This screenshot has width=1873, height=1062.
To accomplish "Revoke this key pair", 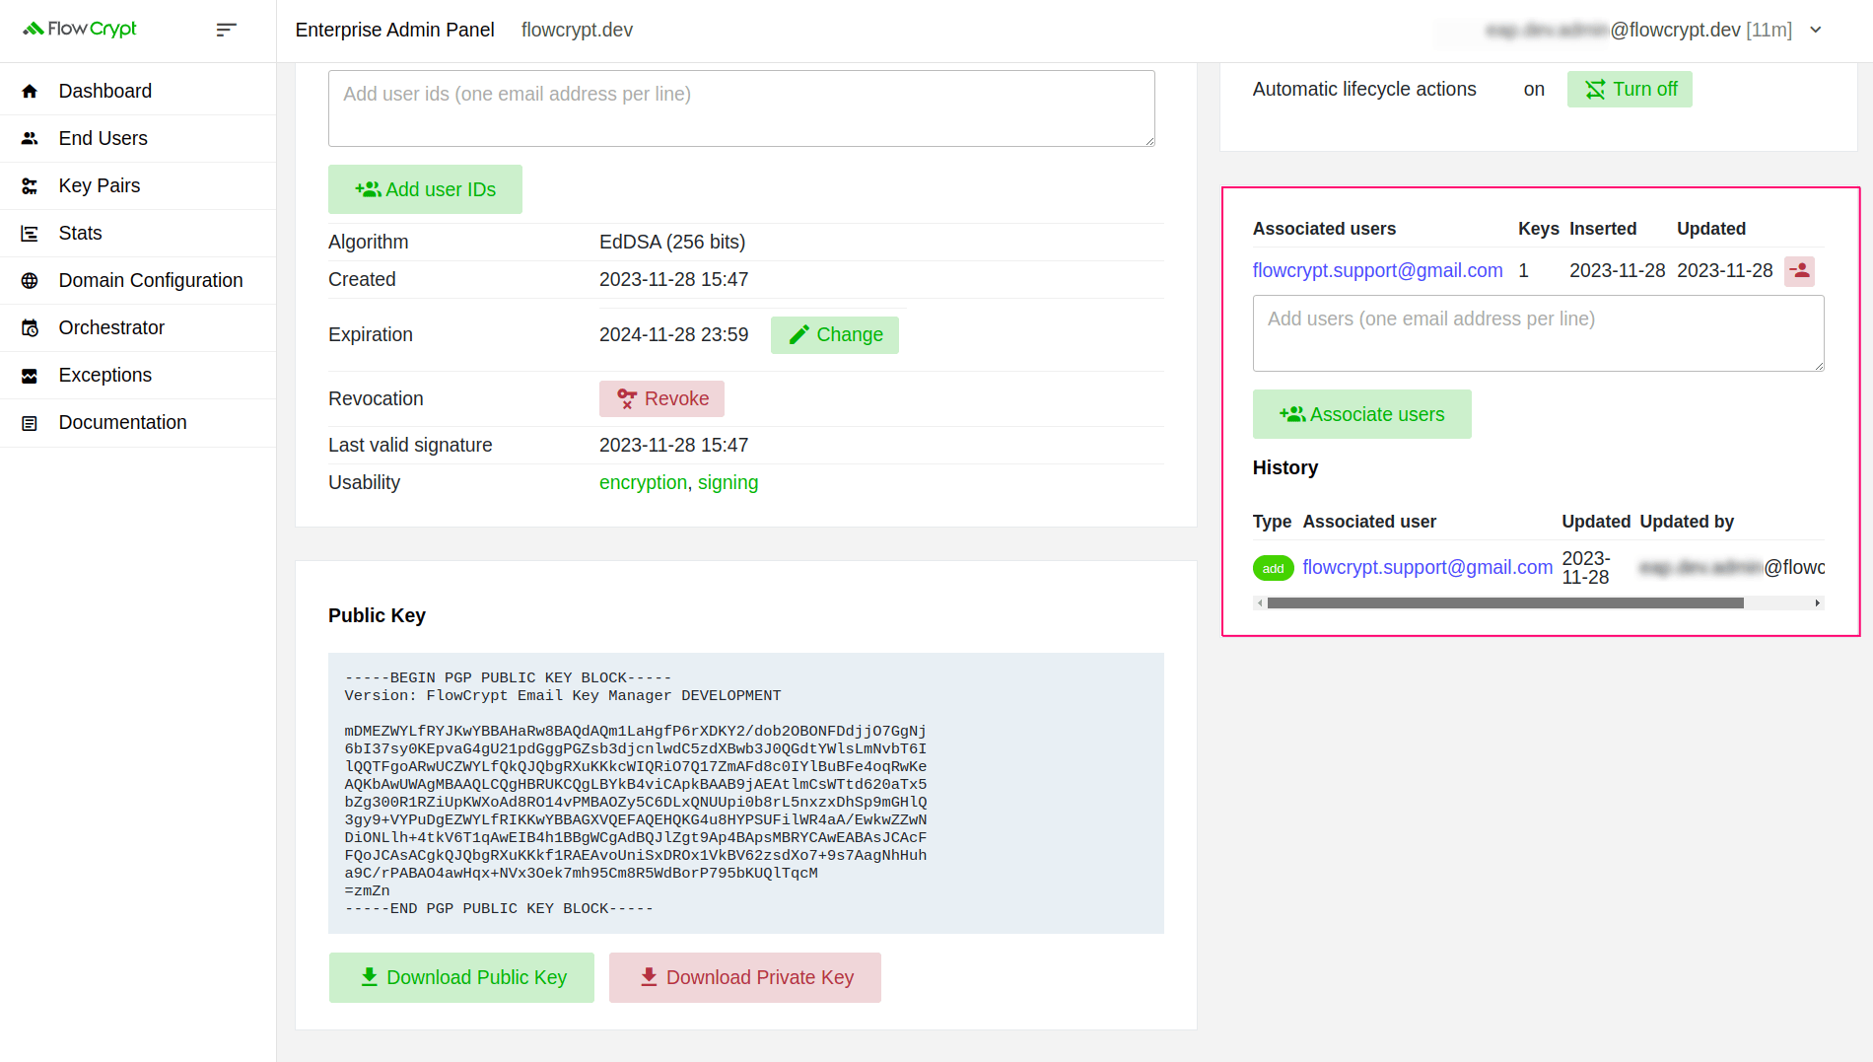I will pyautogui.click(x=661, y=398).
